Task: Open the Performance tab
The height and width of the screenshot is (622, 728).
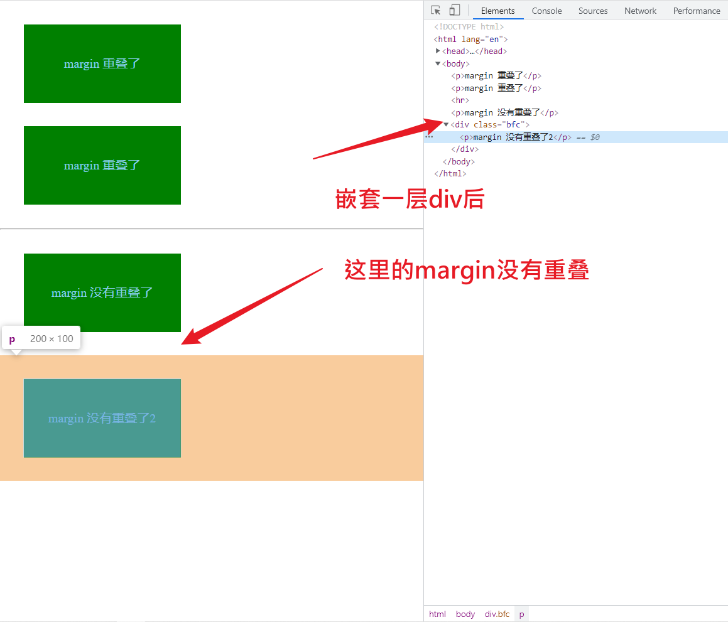Action: (x=697, y=11)
